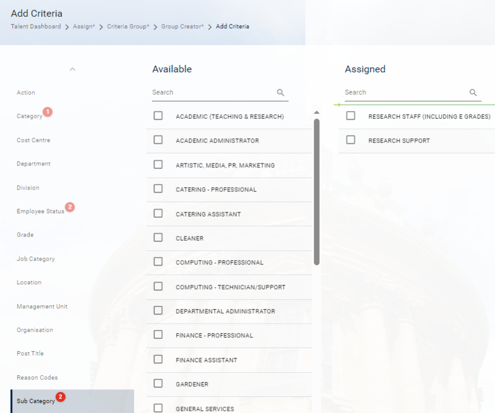Image resolution: width=495 pixels, height=413 pixels.
Task: Open the Grade criteria item
Action: [25, 235]
